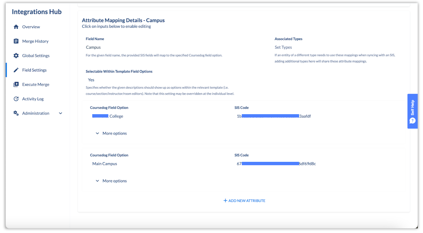Edit the Coursedog Field Option ending in College
The height and width of the screenshot is (233, 423).
click(108, 116)
